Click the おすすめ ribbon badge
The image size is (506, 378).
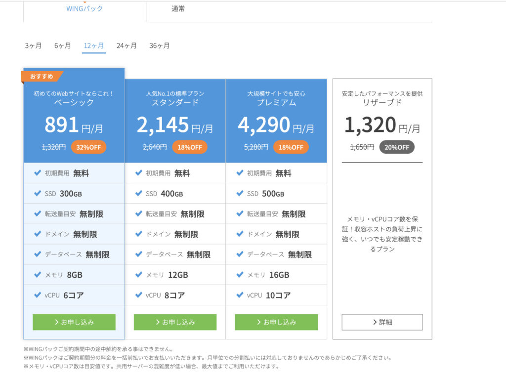42,76
